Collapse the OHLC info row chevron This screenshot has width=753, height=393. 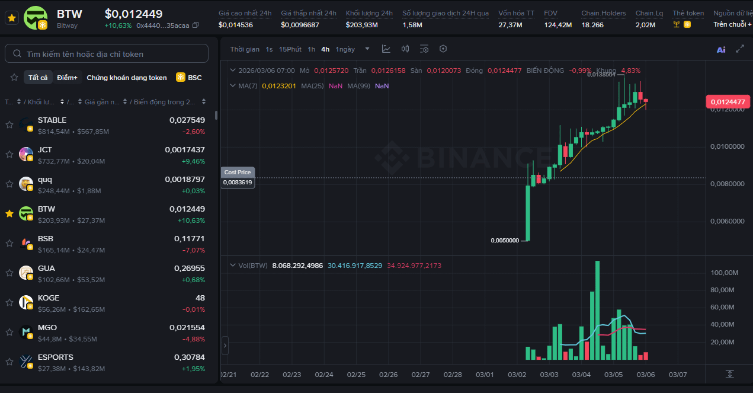pos(232,71)
